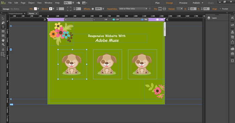This screenshot has height=123, width=235.
Task: Switch to Preview mode
Action: (183, 3)
